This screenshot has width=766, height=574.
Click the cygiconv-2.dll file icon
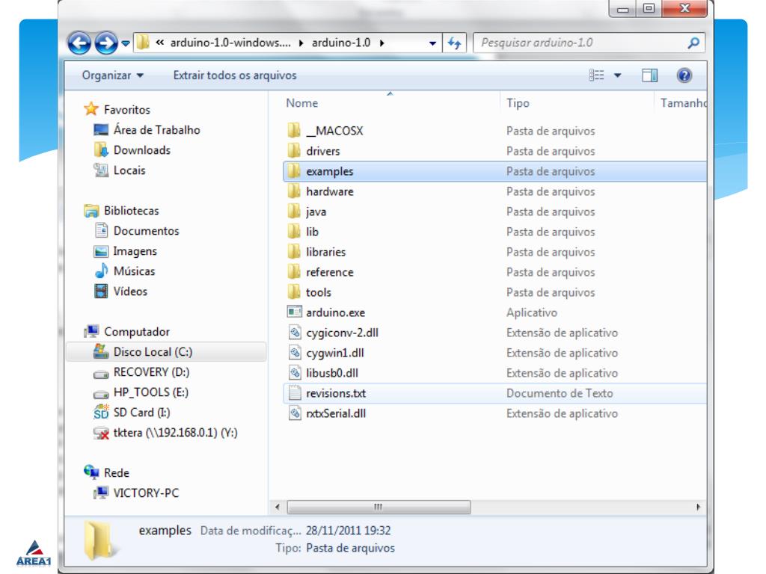[x=295, y=333]
